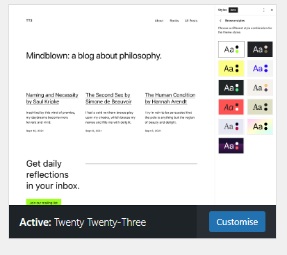Select the white default style variation
Viewport: 287px width, 255px height.
231,49
